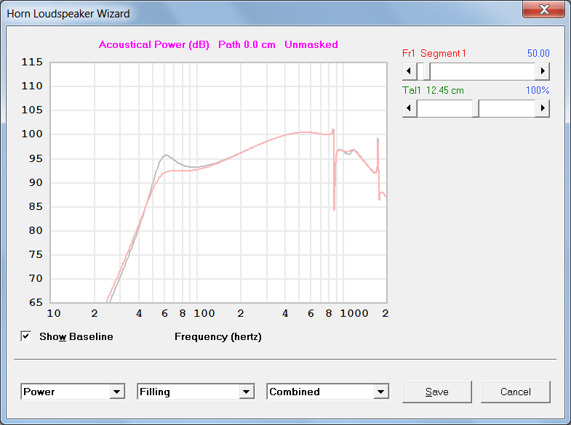571x425 pixels.
Task: Click the resonance spike in the power chart near 1000 Hz
Action: pos(334,169)
